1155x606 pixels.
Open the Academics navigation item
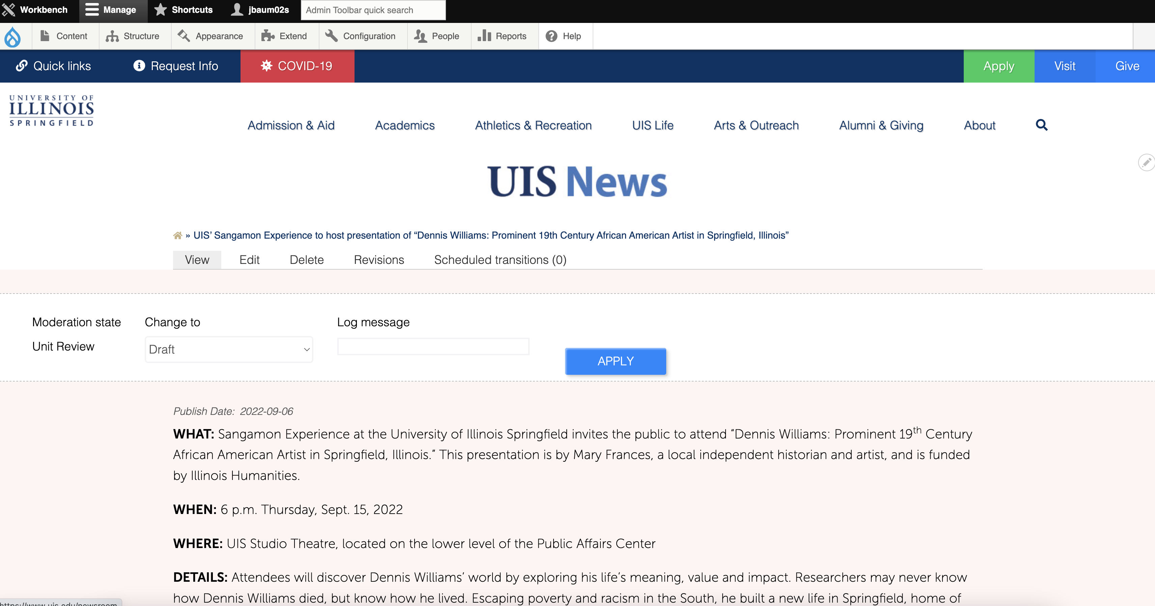tap(405, 125)
